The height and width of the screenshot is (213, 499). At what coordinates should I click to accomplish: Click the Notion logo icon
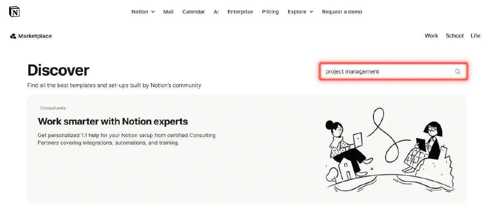click(15, 12)
